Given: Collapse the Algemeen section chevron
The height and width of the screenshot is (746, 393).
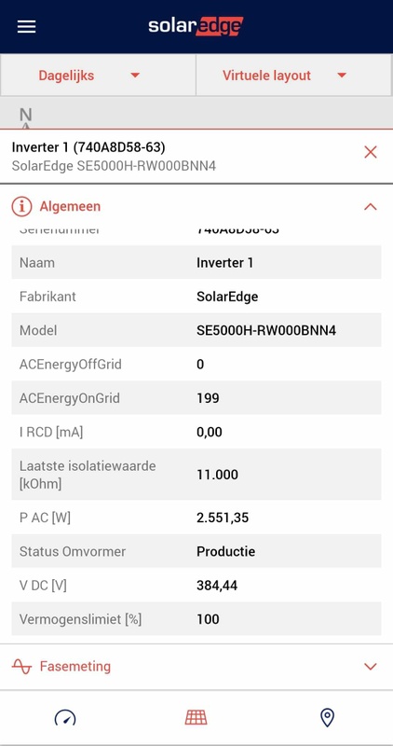Looking at the screenshot, I should point(371,206).
